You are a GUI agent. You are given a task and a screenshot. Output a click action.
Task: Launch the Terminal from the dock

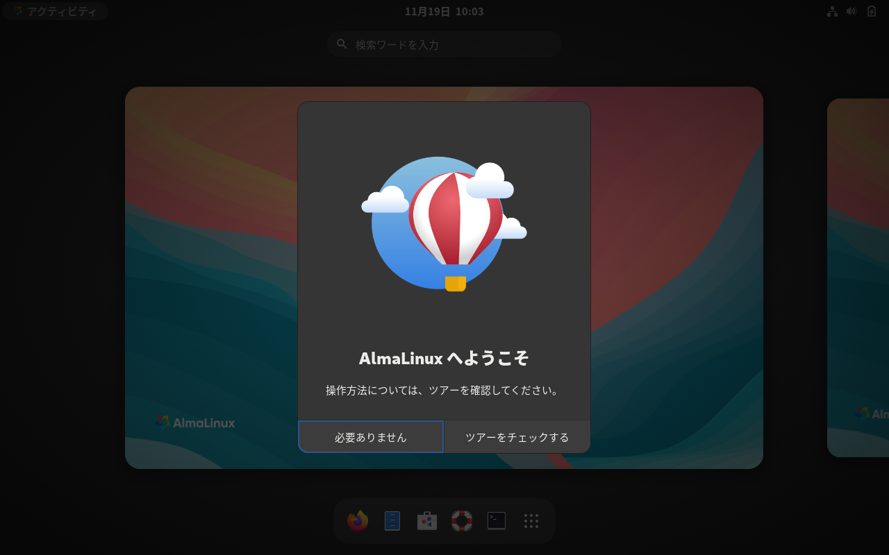496,520
